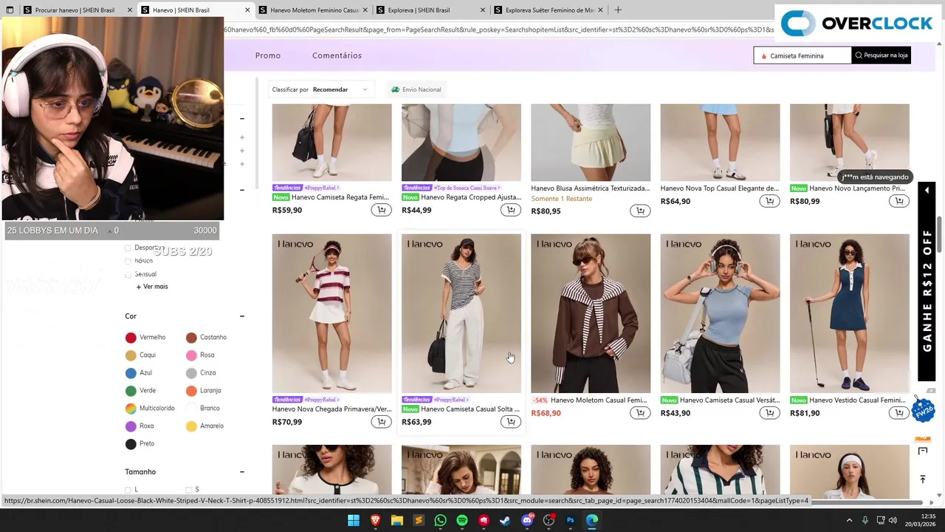945x532 pixels.
Task: Open Discord from taskbar
Action: tap(527, 520)
